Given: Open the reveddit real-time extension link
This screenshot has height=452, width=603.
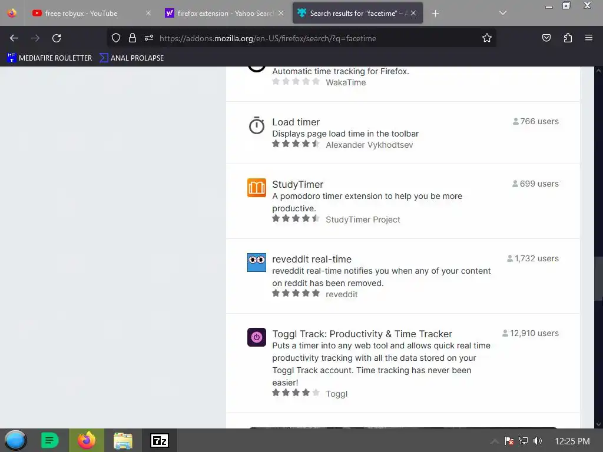Looking at the screenshot, I should (x=312, y=259).
